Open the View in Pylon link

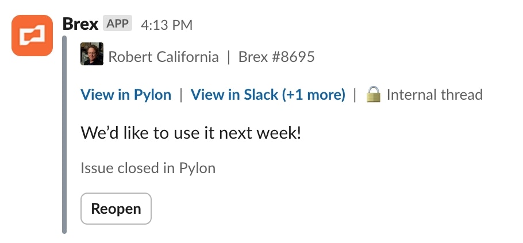tap(126, 95)
